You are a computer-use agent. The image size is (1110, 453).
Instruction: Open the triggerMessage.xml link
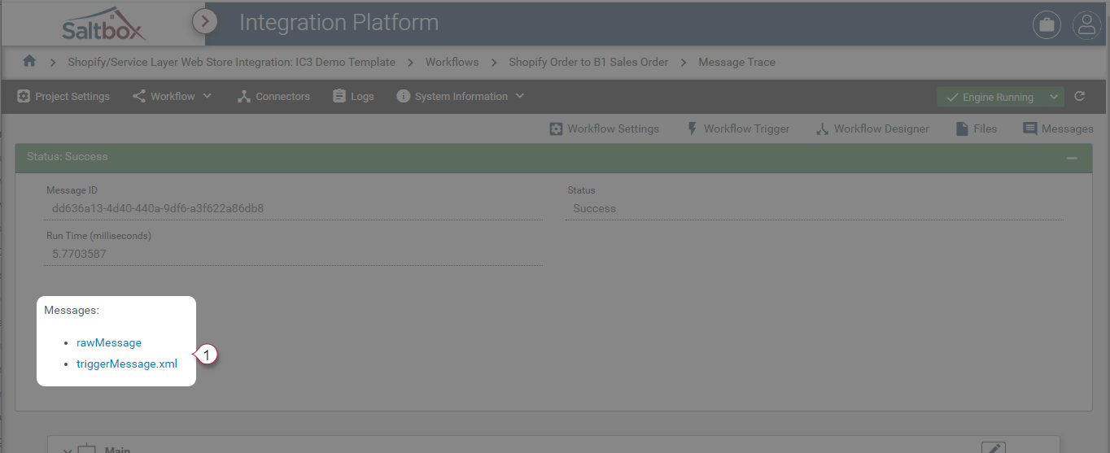(x=127, y=364)
